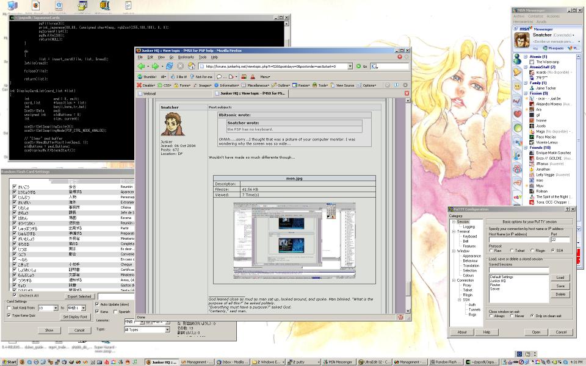Viewport: 586px width, 366px height.
Task: Open the flash card 'All Types' dropdown
Action: [167, 329]
